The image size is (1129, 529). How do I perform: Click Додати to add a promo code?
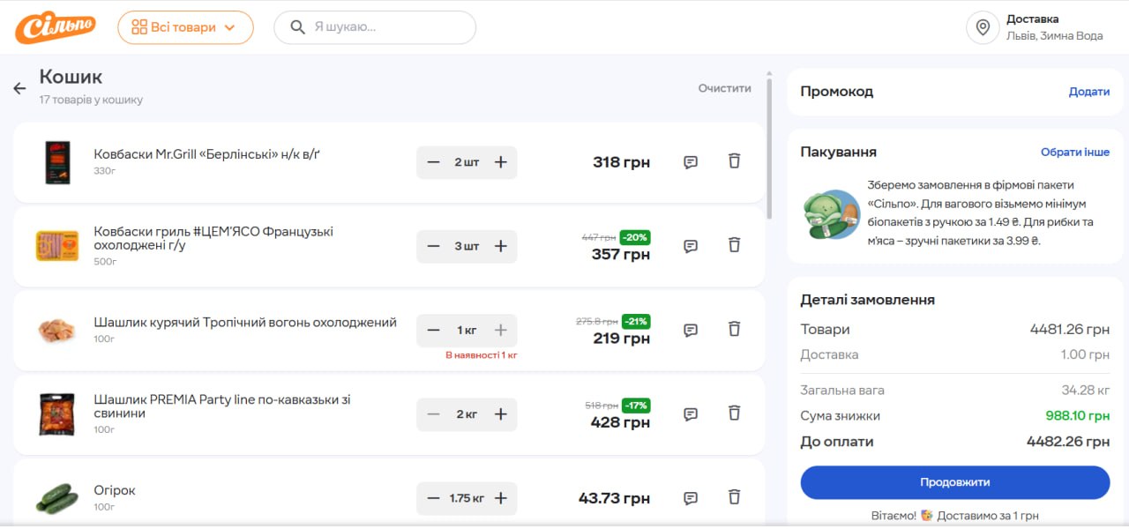pos(1089,92)
